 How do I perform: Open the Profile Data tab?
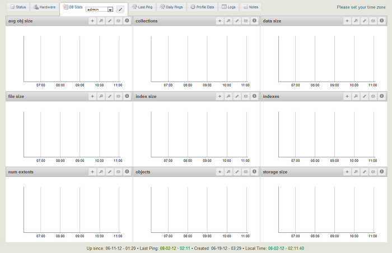202,7
